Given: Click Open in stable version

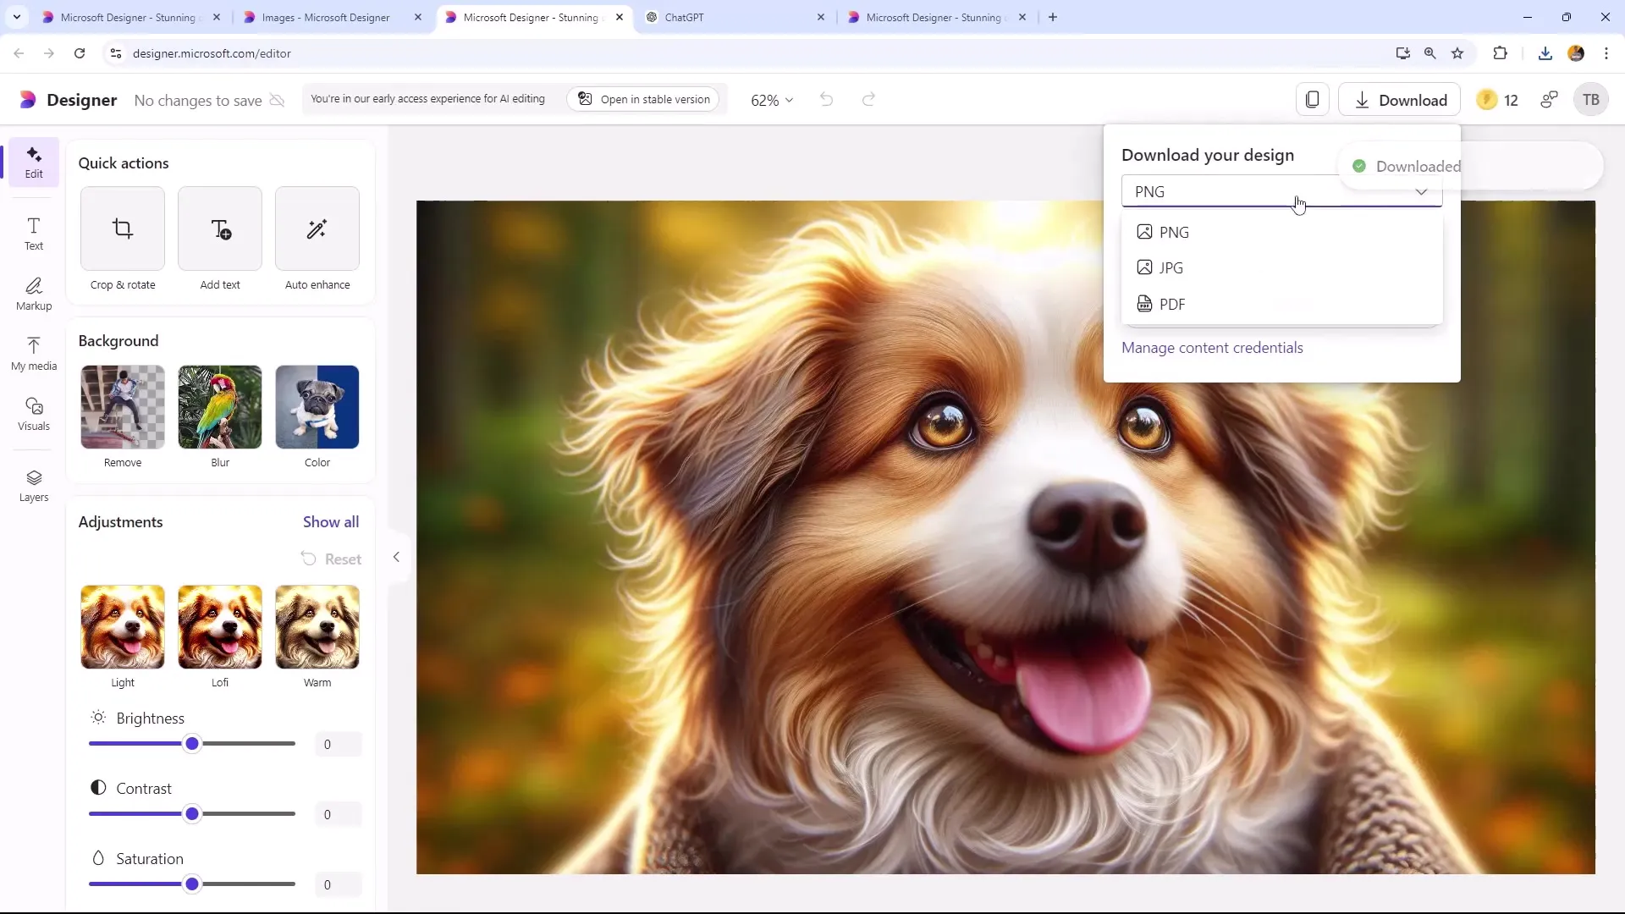Looking at the screenshot, I should pos(644,99).
